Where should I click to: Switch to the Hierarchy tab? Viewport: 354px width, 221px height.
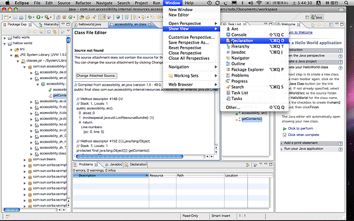[49, 24]
